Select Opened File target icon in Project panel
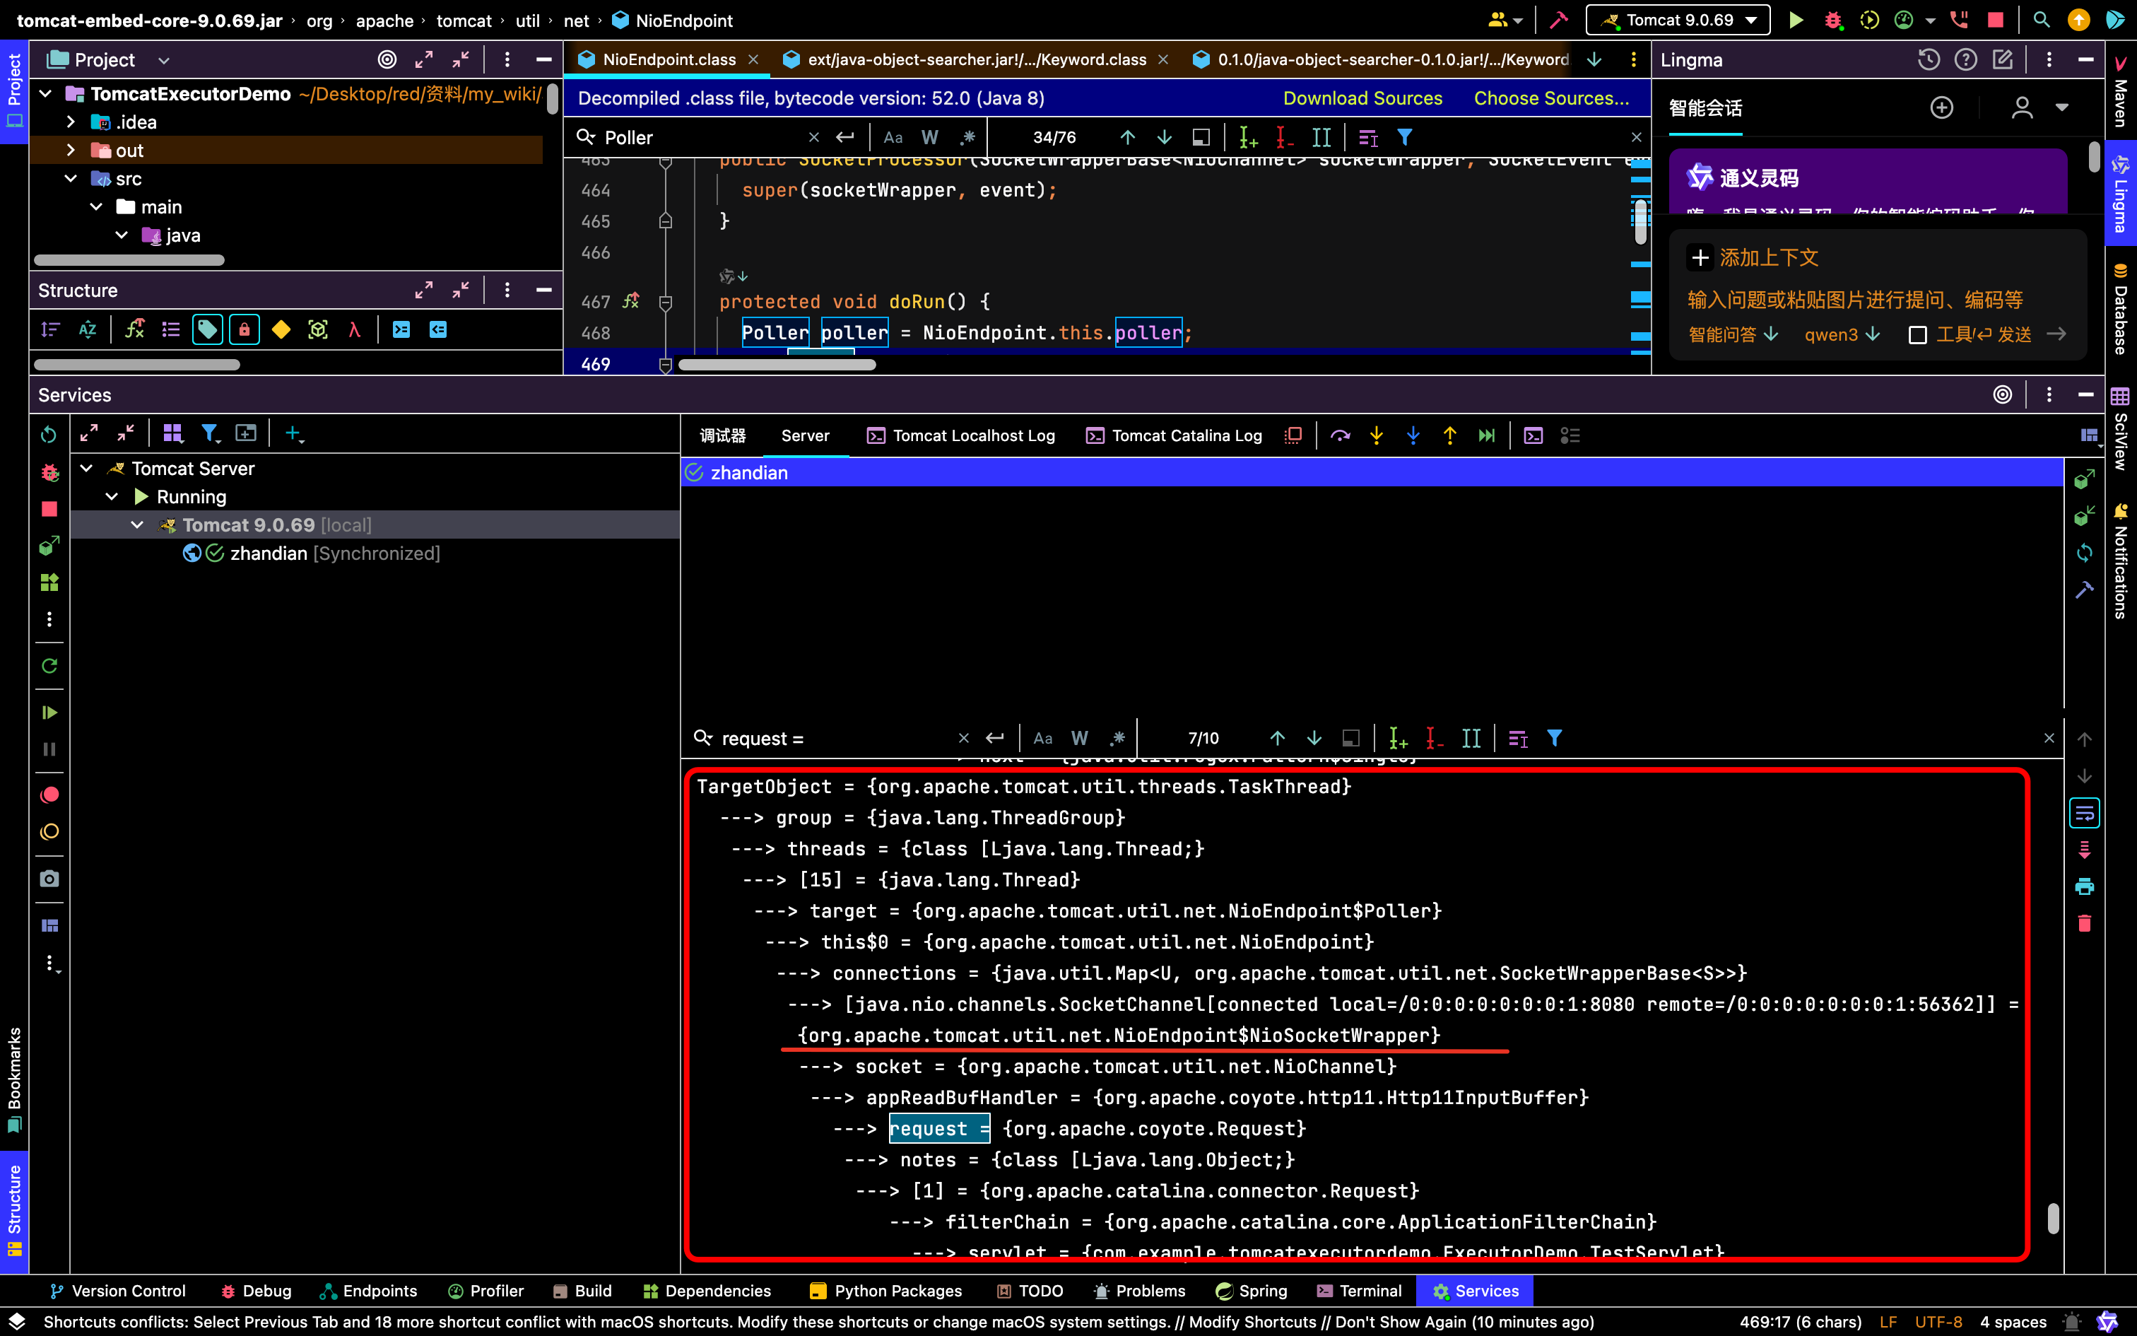This screenshot has height=1336, width=2137. [x=387, y=59]
